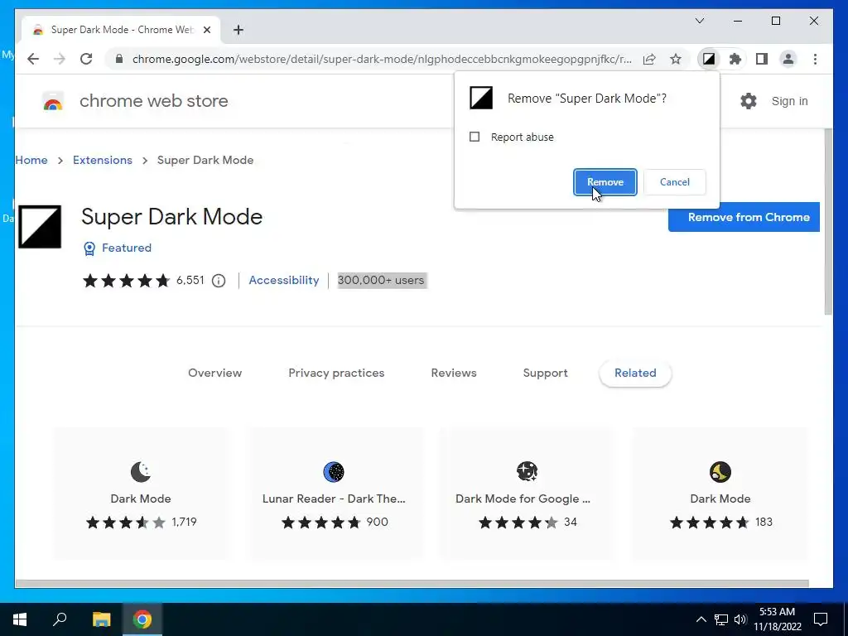Click the browser back arrow
This screenshot has height=636, width=848.
coord(33,59)
